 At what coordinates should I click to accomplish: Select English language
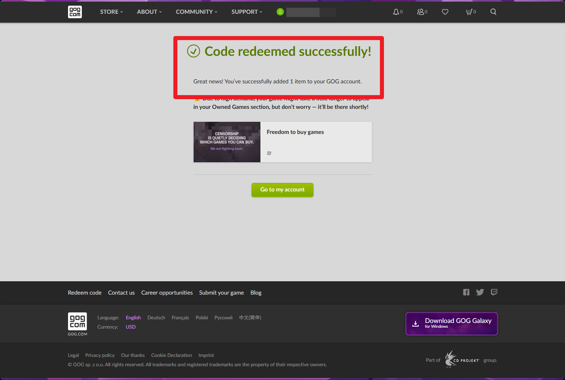[133, 318]
